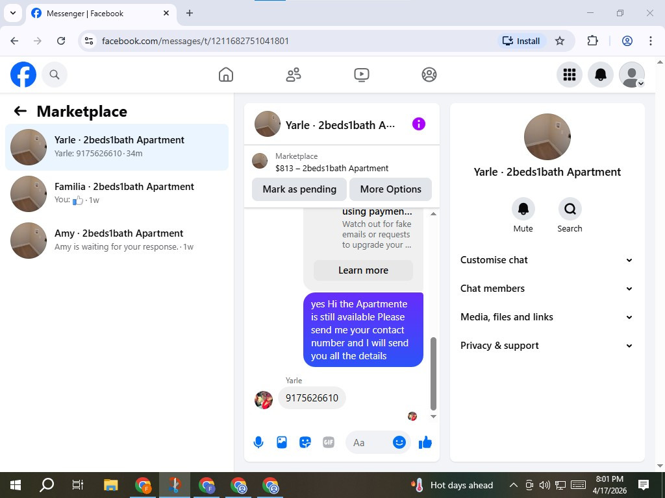The image size is (665, 498).
Task: Open the $813 – 2beds1bath Apartment listing link
Action: click(x=332, y=168)
